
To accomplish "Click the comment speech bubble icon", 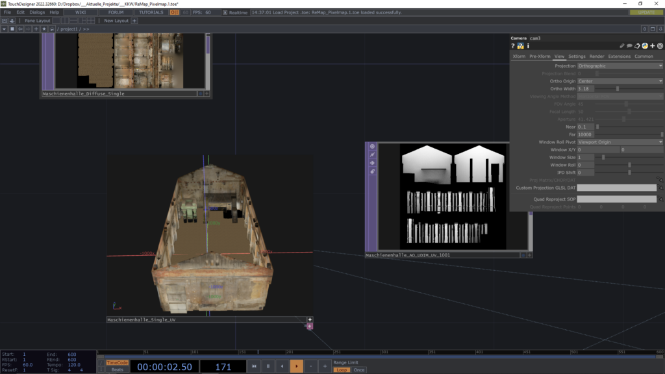I will point(629,46).
